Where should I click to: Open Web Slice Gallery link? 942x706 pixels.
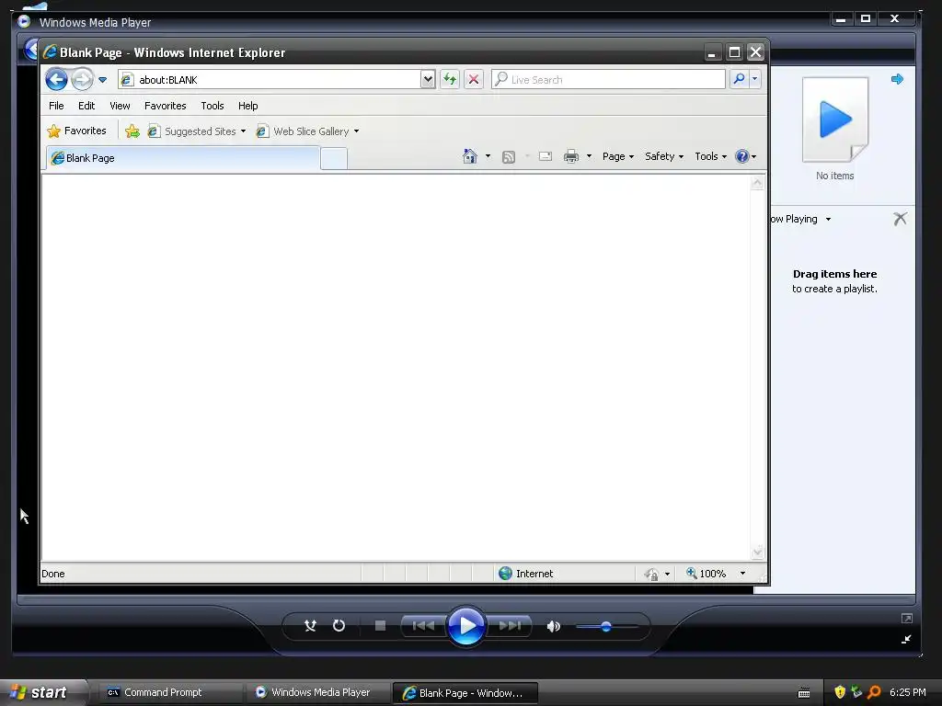[307, 131]
